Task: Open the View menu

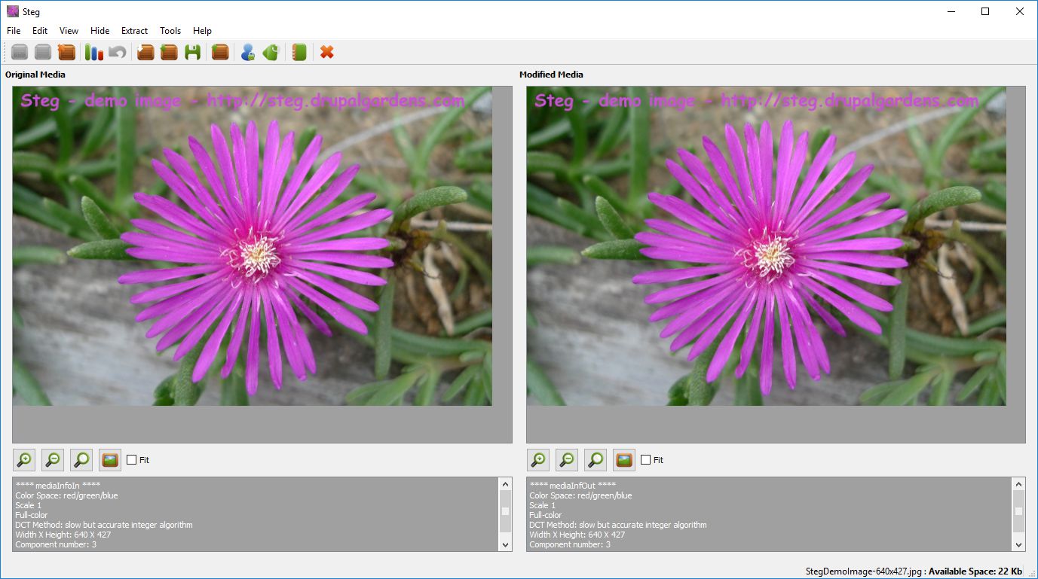Action: [69, 31]
